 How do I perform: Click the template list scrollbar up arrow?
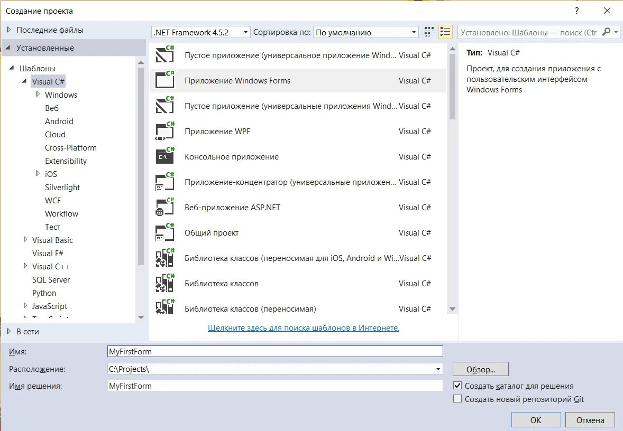tap(452, 49)
